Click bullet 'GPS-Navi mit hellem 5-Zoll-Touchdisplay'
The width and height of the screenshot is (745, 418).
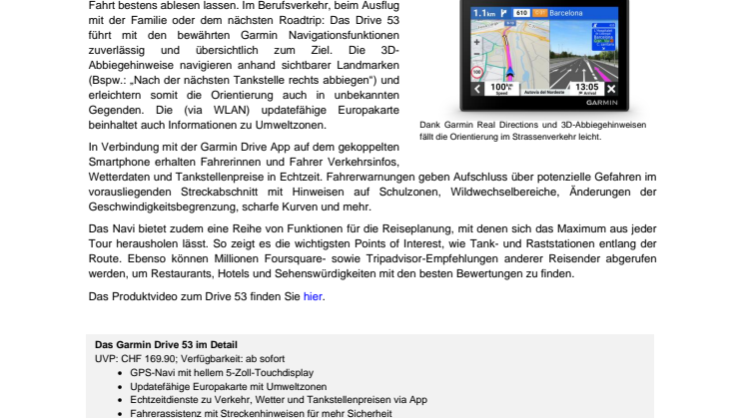[x=222, y=373]
